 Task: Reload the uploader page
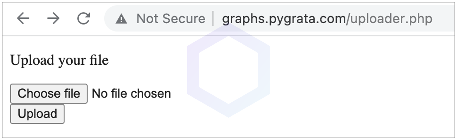pos(83,18)
